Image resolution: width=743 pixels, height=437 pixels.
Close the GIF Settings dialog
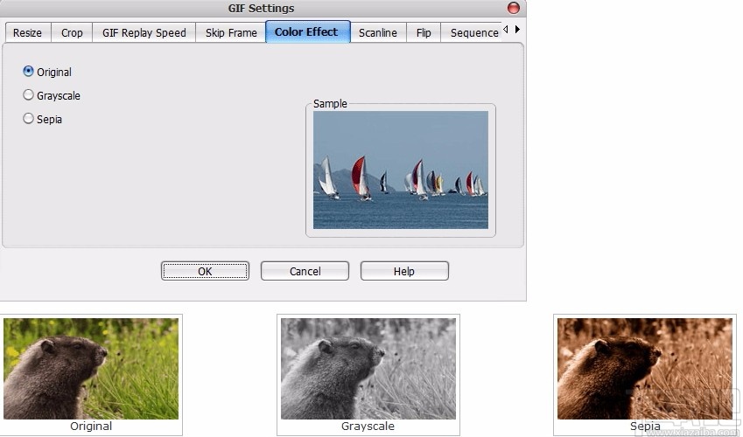point(514,8)
